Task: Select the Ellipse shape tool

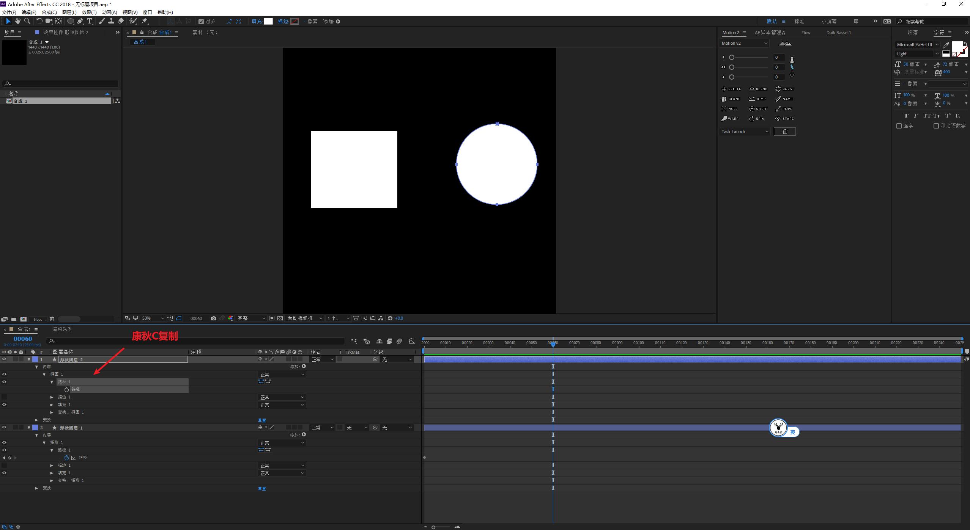Action: (70, 21)
